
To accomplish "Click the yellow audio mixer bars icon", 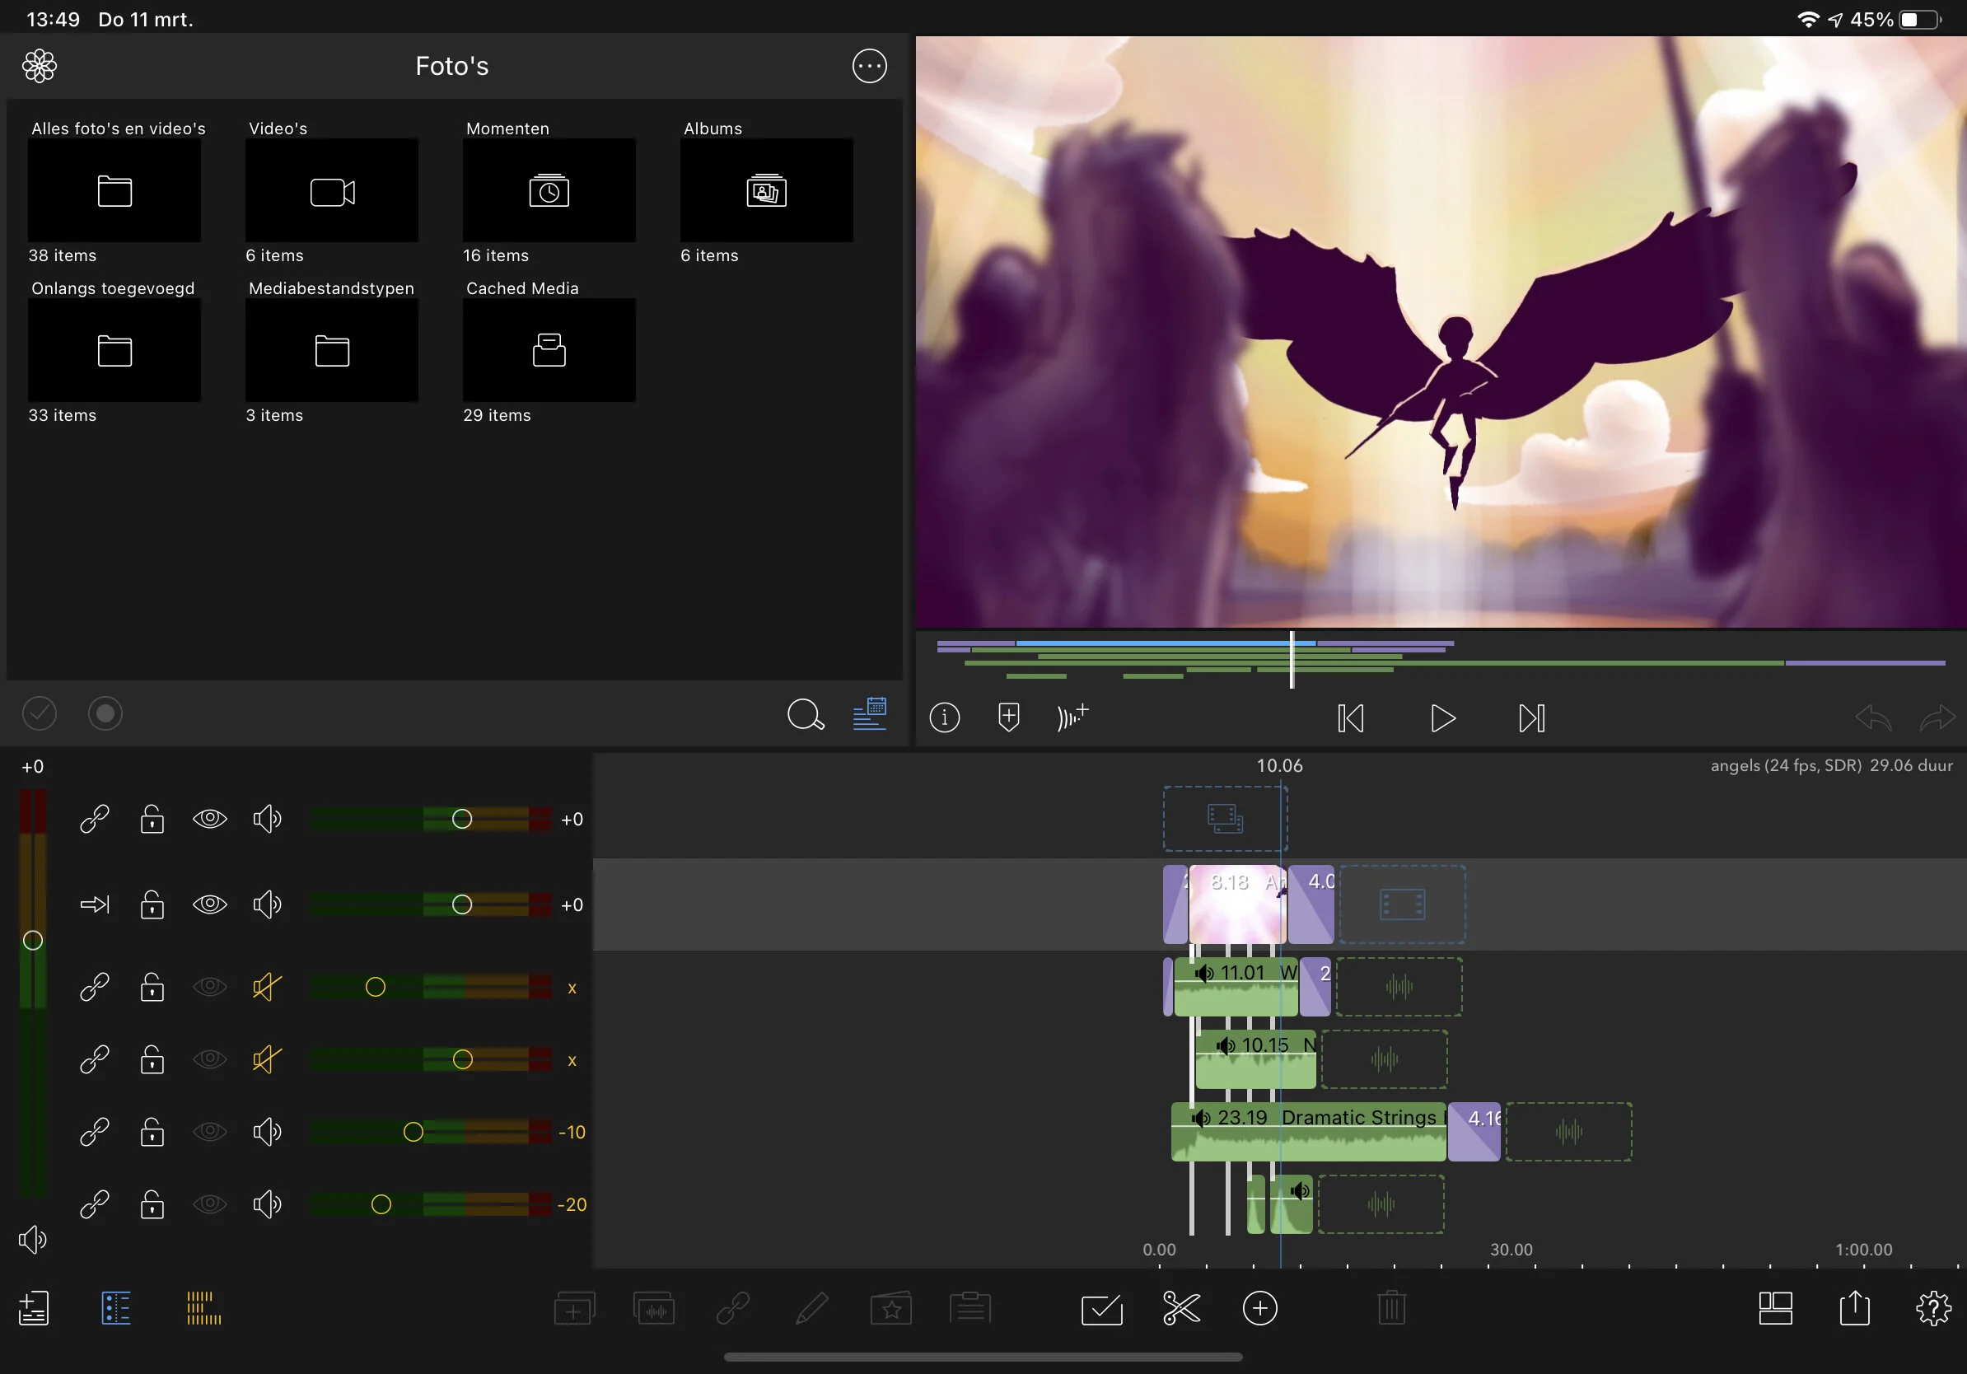I will point(203,1308).
